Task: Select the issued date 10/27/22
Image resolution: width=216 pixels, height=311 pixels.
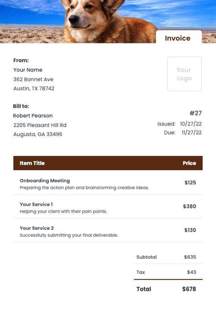Action: click(191, 124)
